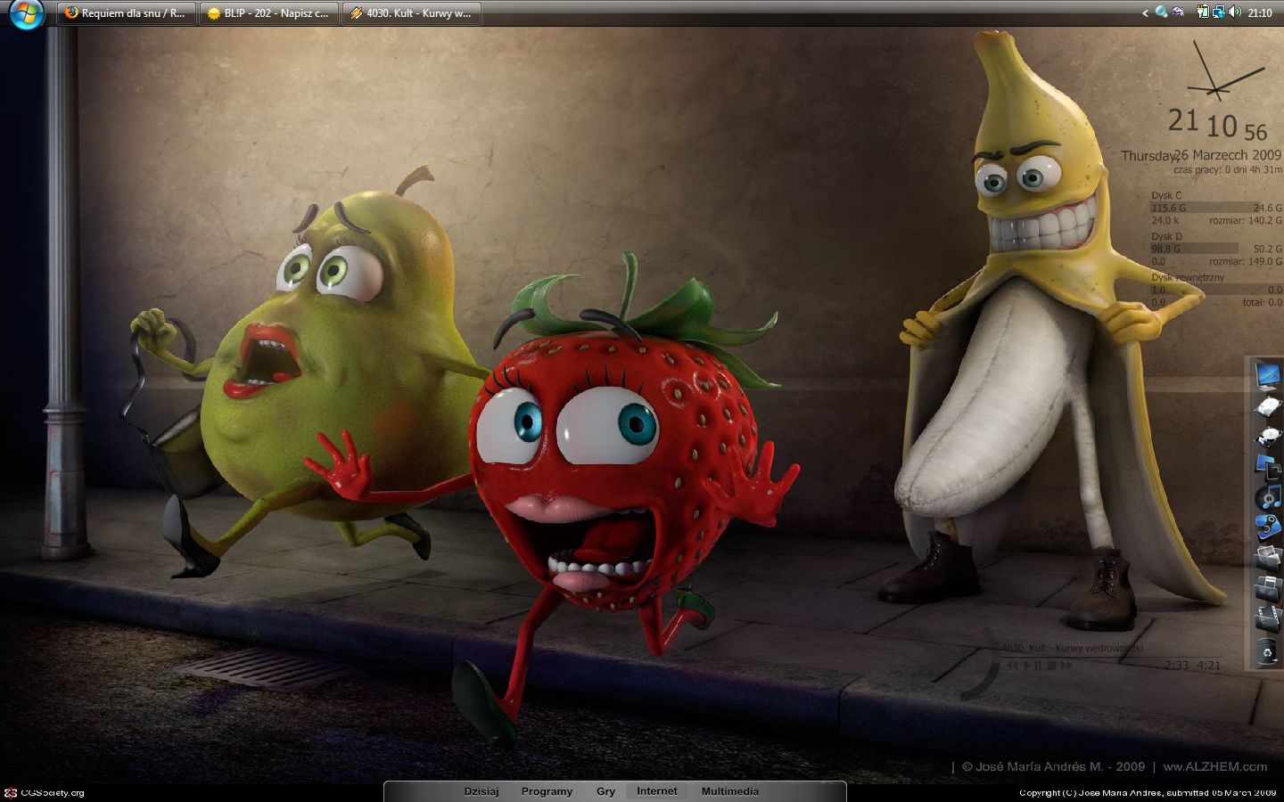The image size is (1284, 802).
Task: Open the Gry menu tab
Action: 605,791
